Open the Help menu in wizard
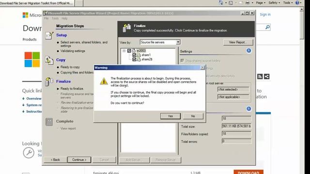Image resolution: width=310 pixels, height=174 pixels. [64, 18]
